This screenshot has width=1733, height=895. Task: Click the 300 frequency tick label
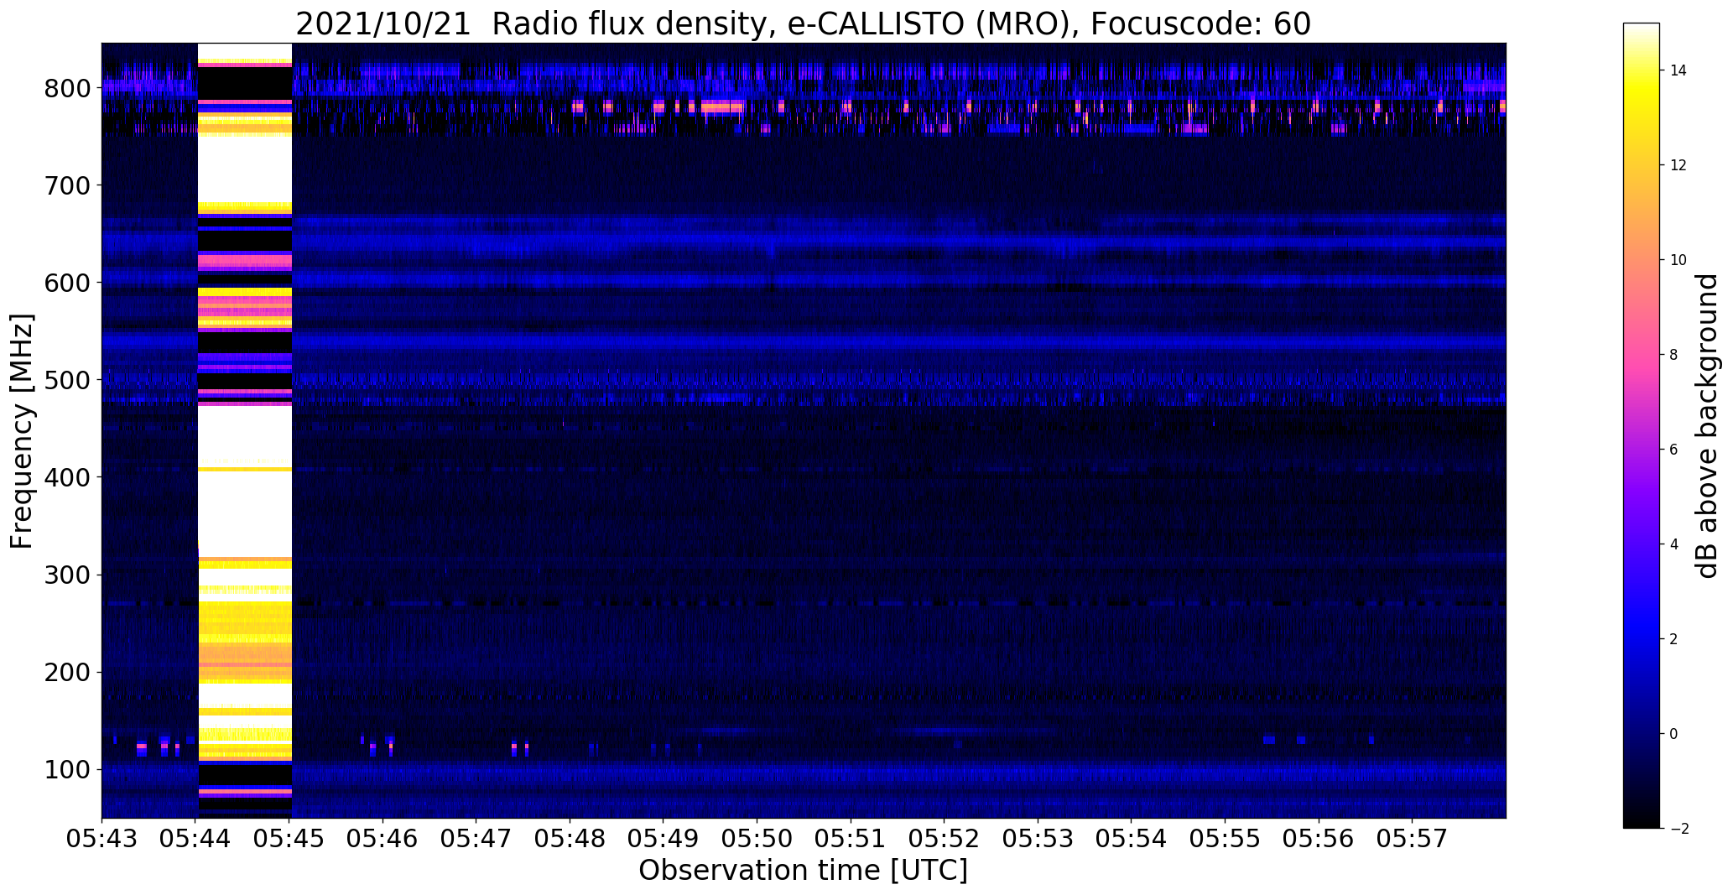[x=68, y=575]
